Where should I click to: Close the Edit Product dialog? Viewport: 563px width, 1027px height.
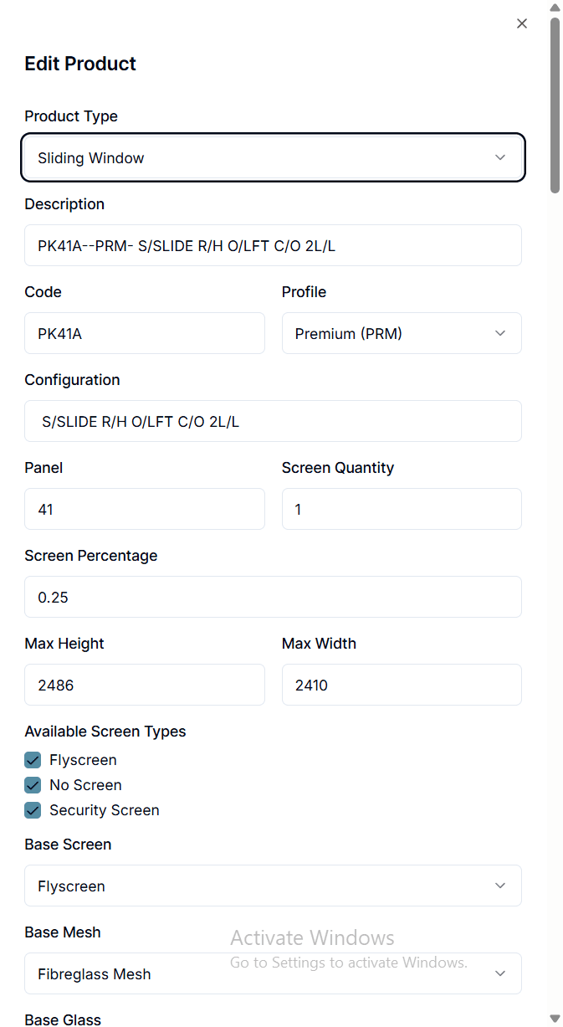coord(522,23)
